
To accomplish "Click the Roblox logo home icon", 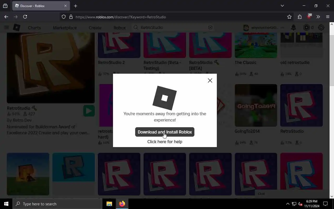I will pos(17,27).
